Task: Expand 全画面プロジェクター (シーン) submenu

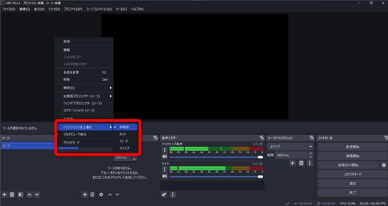Action: pyautogui.click(x=84, y=96)
